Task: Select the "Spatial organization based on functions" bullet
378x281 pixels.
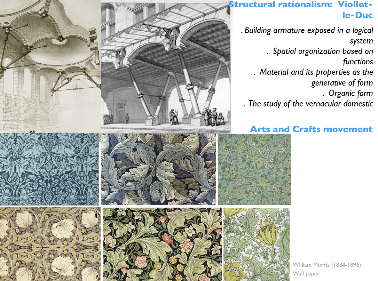Action: (320, 56)
